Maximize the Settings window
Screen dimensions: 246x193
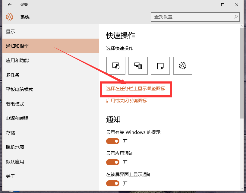coord(222,5)
